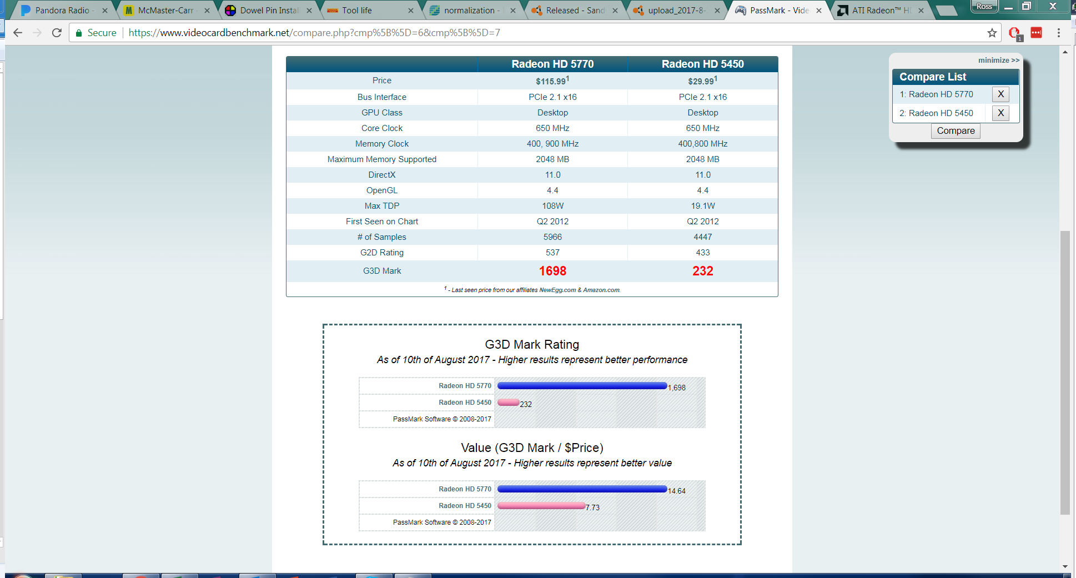Viewport: 1076px width, 578px height.
Task: Click the scrollbar down arrow
Action: click(1065, 566)
